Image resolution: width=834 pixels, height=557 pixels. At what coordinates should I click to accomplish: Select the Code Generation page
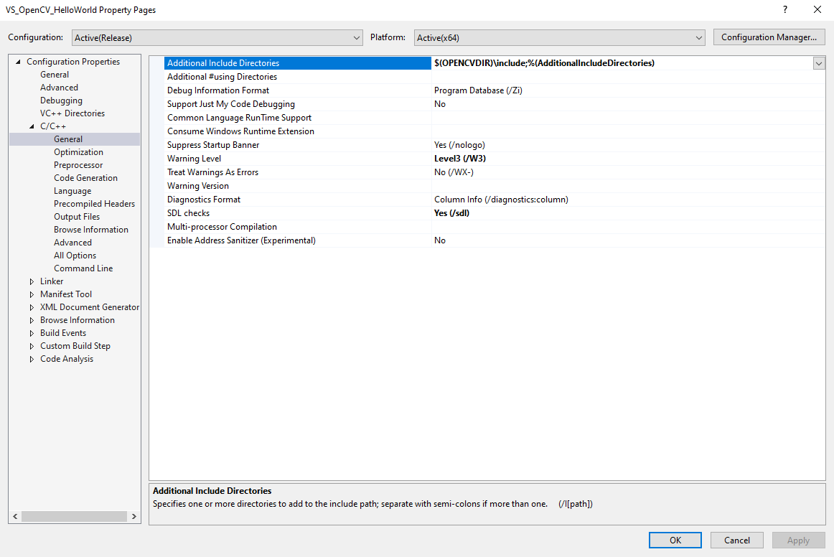pos(85,178)
